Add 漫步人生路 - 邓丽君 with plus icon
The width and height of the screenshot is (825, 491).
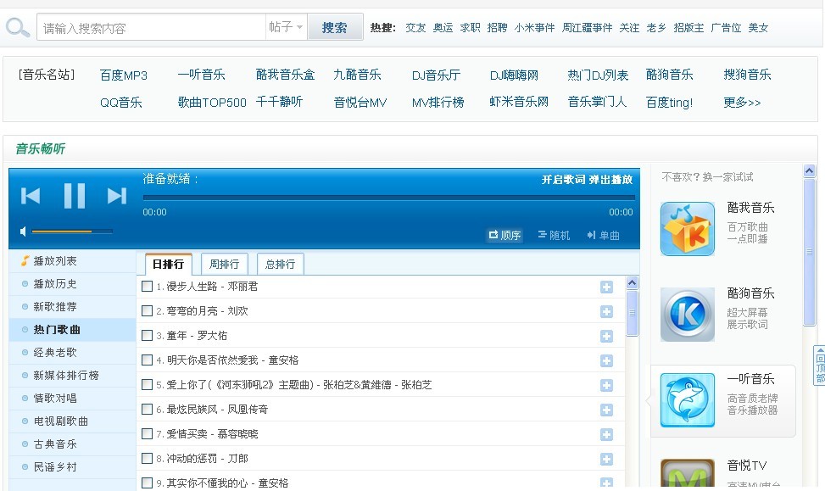coord(606,287)
